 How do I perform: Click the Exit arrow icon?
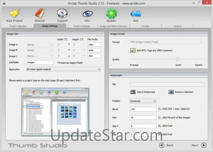pyautogui.click(x=135, y=14)
